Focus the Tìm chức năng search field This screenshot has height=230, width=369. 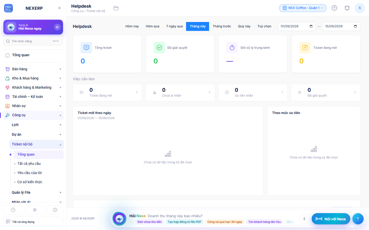33,41
